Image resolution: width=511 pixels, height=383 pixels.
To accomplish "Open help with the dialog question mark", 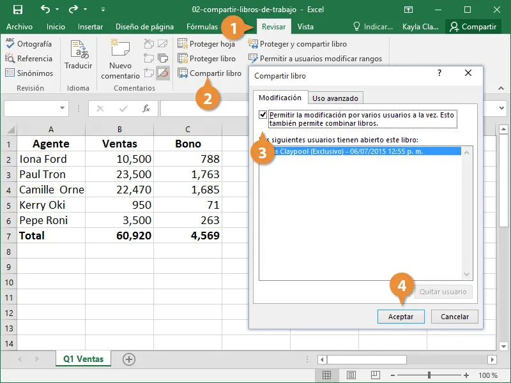I will [x=439, y=74].
